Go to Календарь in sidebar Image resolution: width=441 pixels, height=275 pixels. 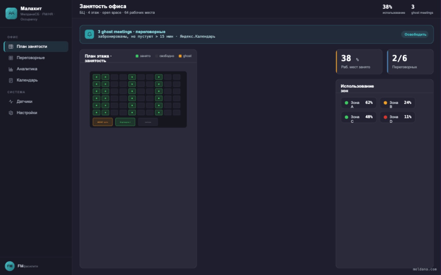[36, 80]
